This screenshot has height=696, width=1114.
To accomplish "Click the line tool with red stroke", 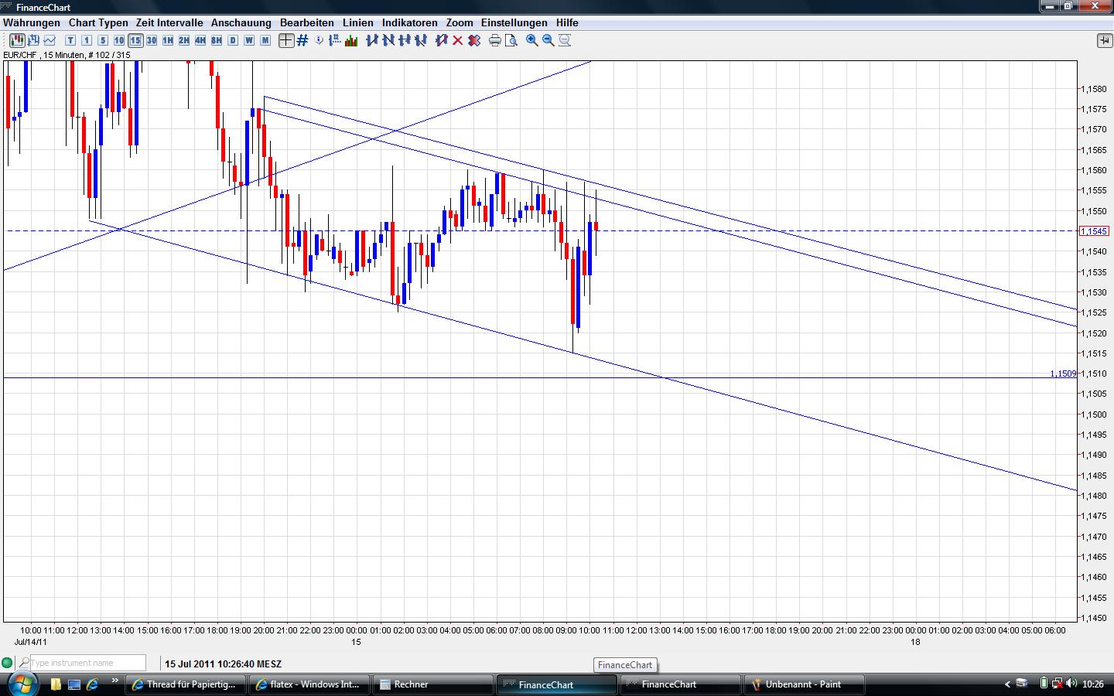I will (x=442, y=40).
